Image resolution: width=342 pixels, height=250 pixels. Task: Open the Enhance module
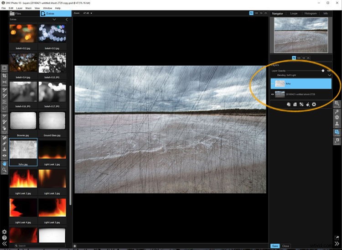tap(337, 111)
